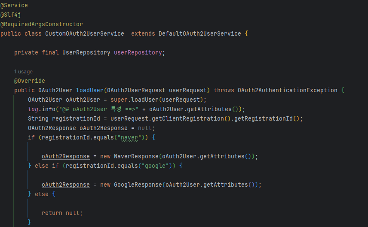Click the loadUser method name in declaration
The height and width of the screenshot is (227, 368).
tap(90, 90)
